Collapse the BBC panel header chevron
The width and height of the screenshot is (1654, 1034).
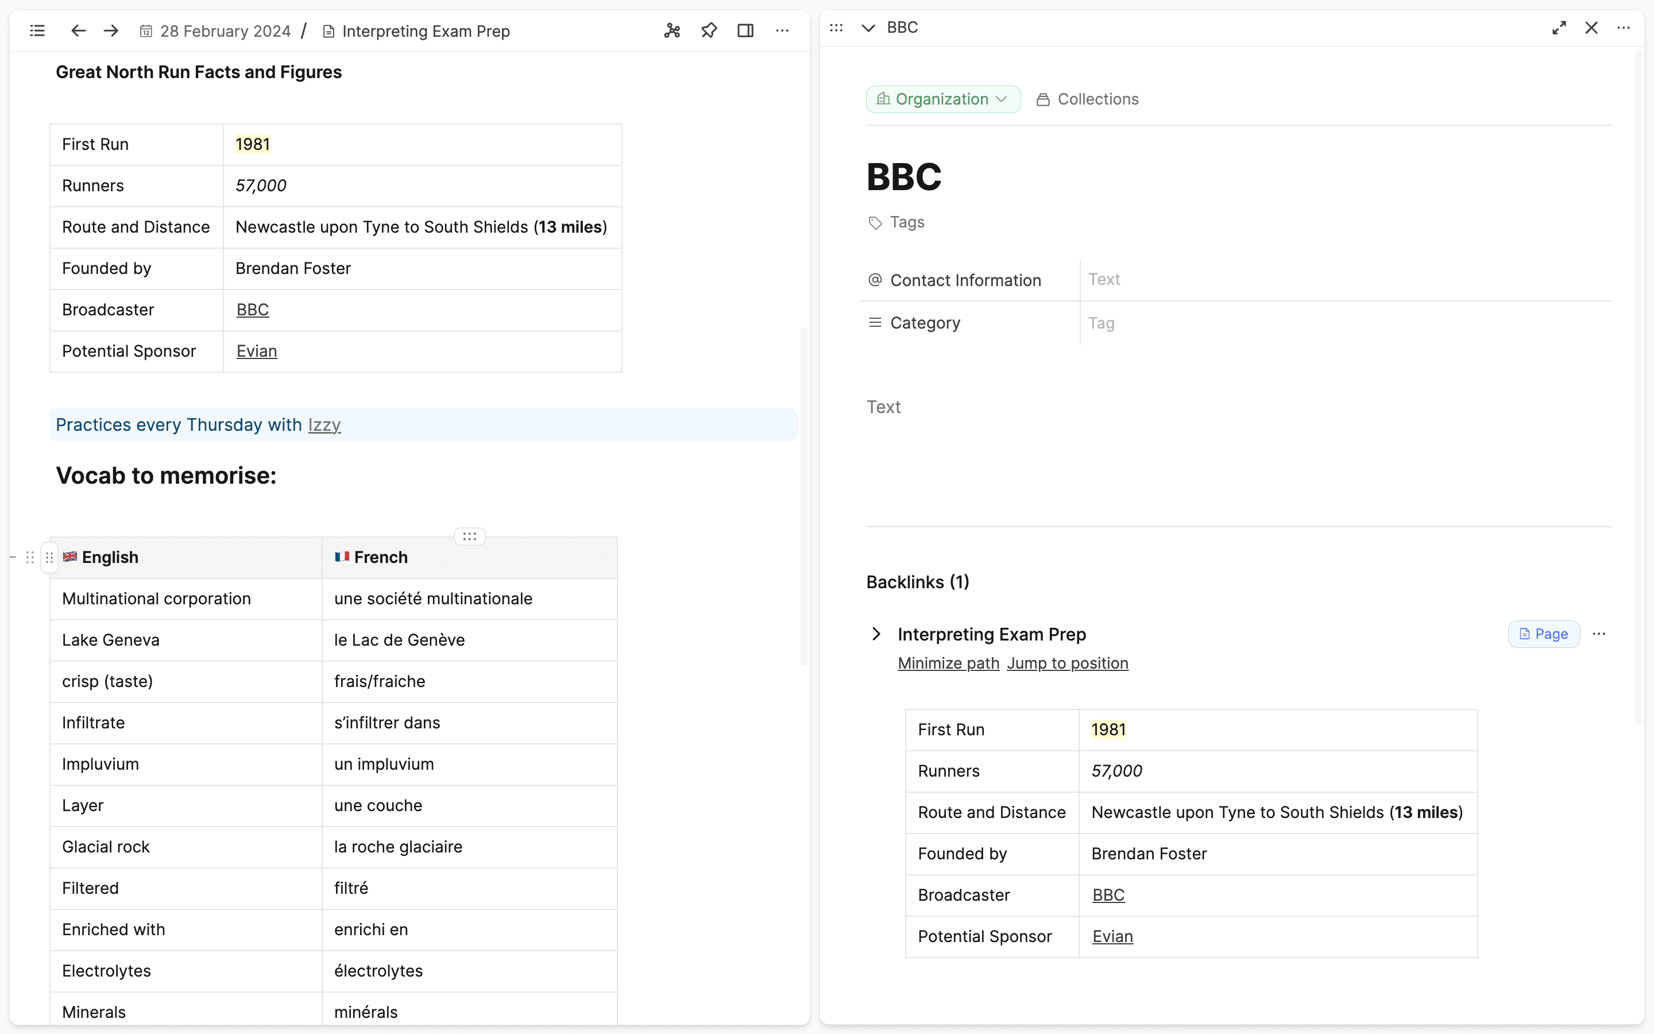point(868,28)
